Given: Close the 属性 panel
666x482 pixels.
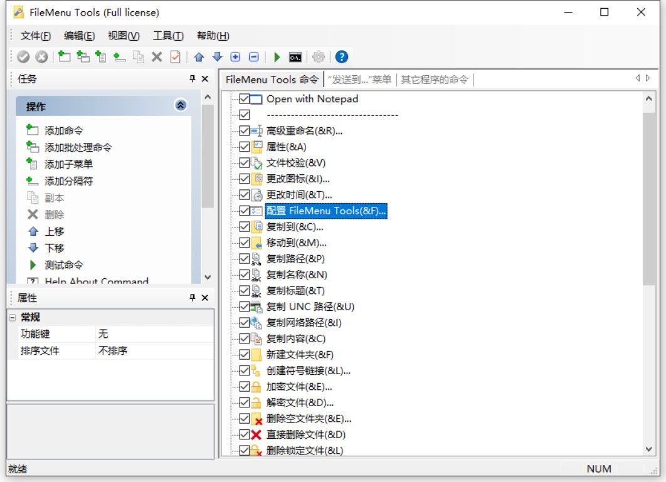Looking at the screenshot, I should (204, 297).
